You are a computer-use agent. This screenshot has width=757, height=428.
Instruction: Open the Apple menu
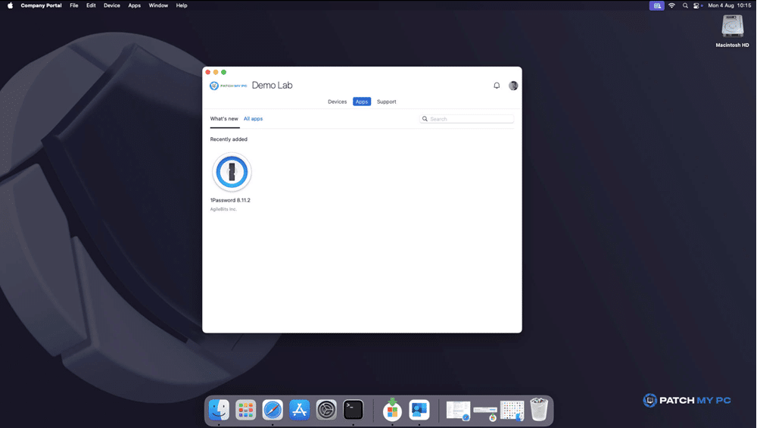(10, 6)
